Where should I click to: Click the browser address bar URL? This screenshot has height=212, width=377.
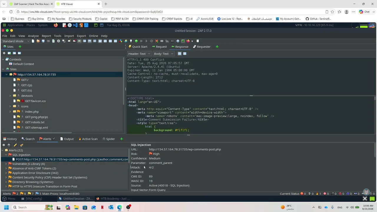point(92,12)
